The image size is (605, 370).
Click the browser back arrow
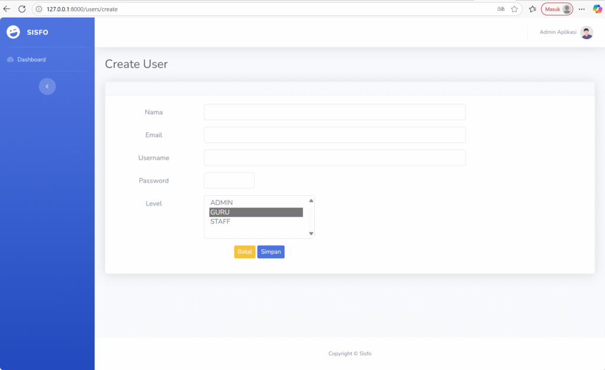7,9
